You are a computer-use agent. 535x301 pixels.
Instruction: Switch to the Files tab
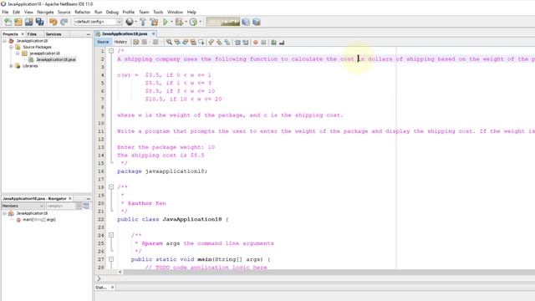pos(32,34)
